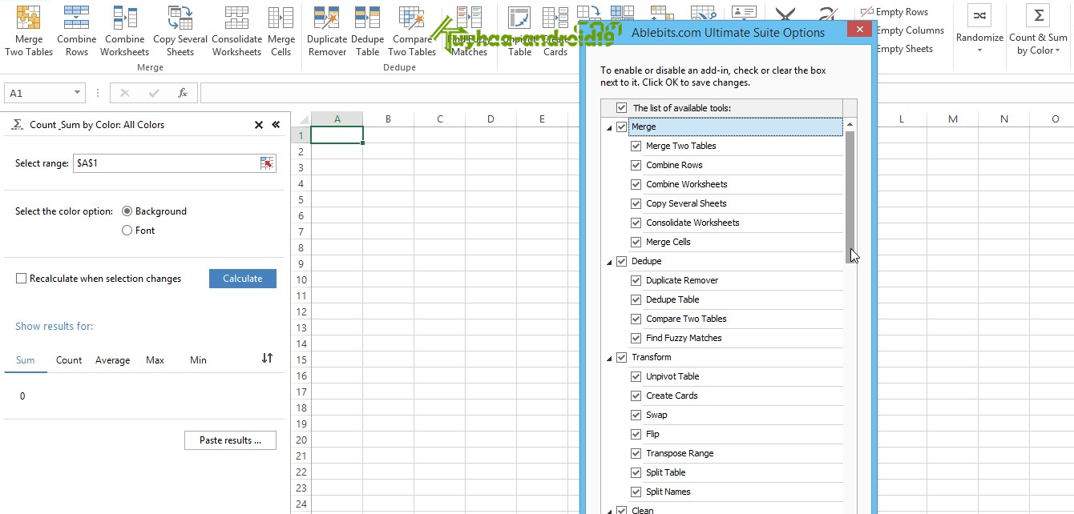Select row 10 header in worksheet
The height and width of the screenshot is (514, 1074).
301,279
